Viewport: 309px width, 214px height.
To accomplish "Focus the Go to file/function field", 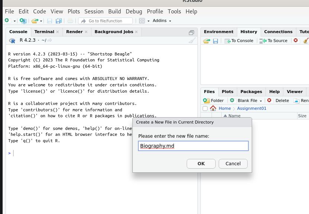I will pos(105,21).
